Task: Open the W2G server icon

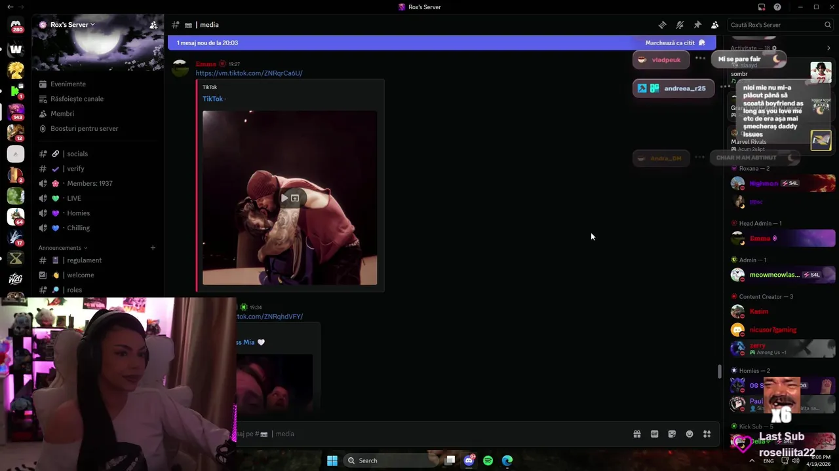Action: tap(16, 279)
